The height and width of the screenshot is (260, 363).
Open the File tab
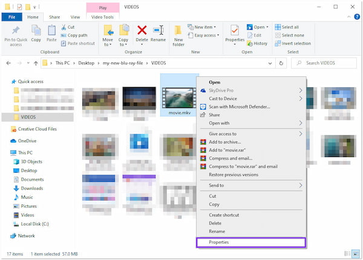(x=12, y=17)
